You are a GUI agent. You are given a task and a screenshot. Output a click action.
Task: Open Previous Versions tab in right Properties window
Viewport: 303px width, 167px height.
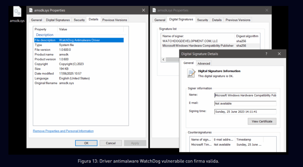(238, 20)
